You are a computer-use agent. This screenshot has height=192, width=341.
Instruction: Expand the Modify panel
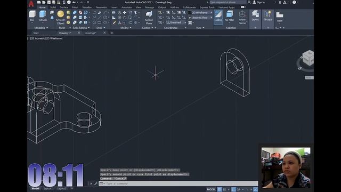tap(126, 28)
